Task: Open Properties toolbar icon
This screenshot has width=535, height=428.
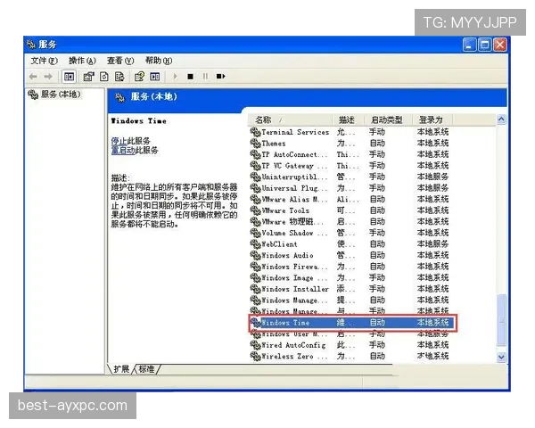Action: [x=88, y=77]
